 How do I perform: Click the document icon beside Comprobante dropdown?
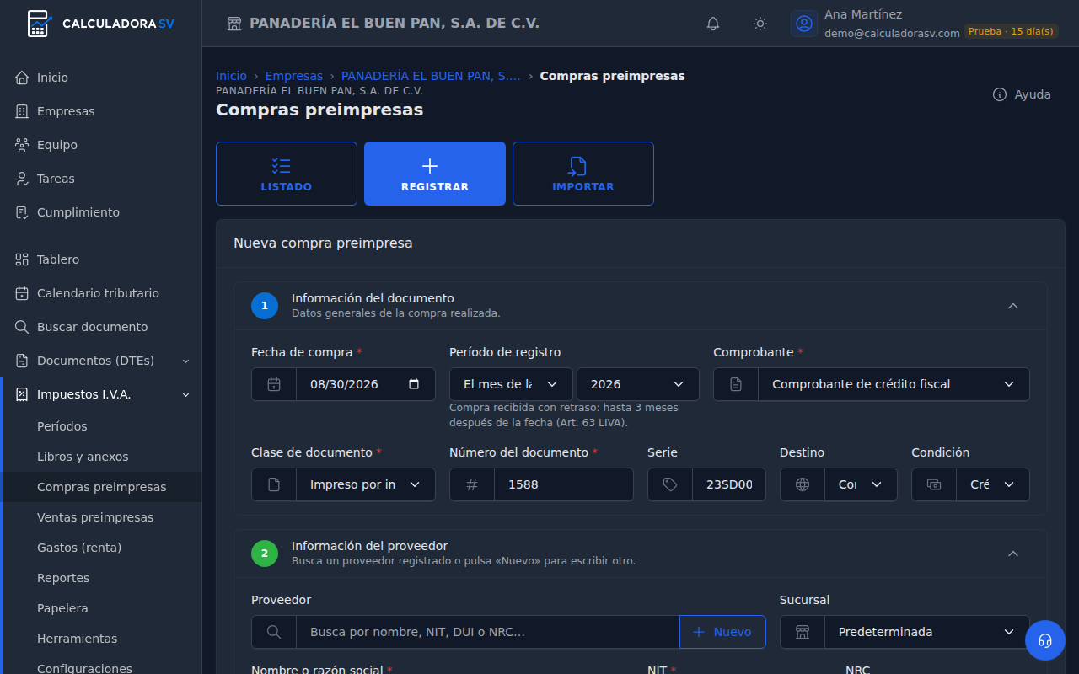(736, 384)
